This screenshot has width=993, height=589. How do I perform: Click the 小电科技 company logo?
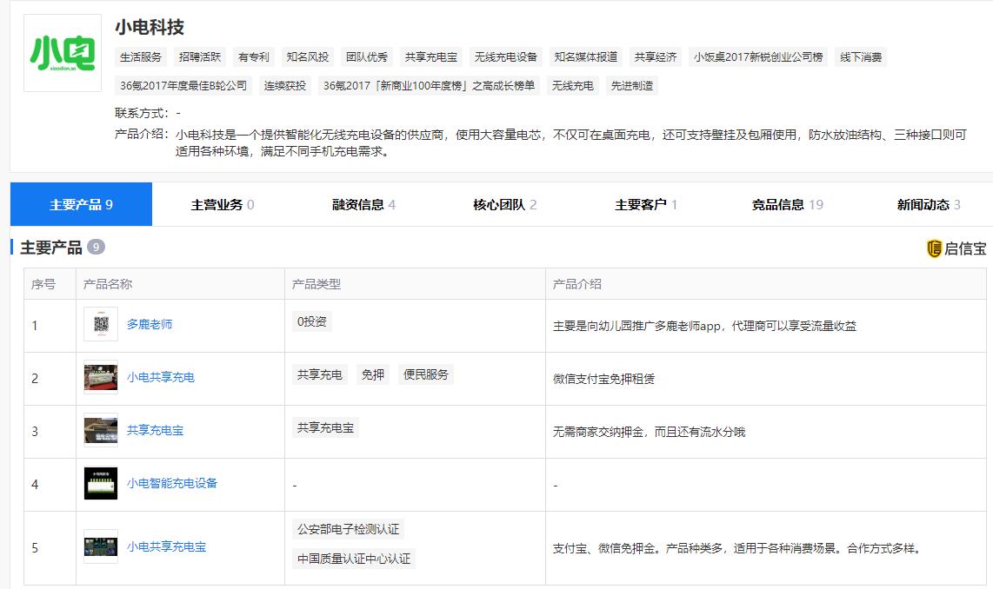[63, 53]
